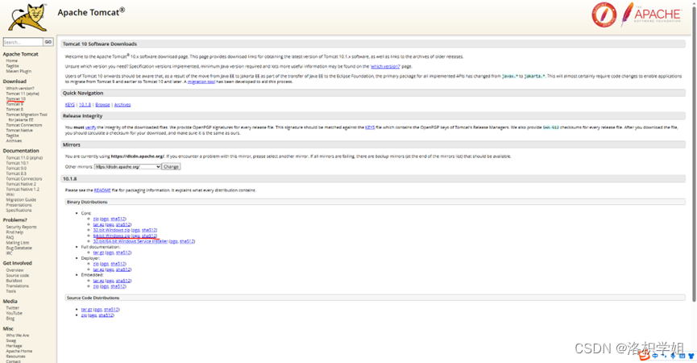Screen dimensions: 697x363
Task: Open the Home sidebar link
Action: [11, 60]
